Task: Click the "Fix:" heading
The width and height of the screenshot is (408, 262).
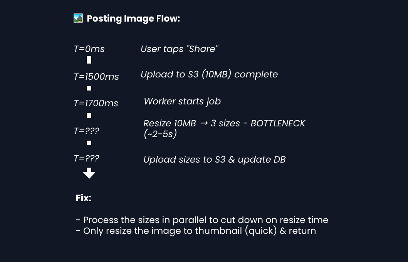Action: pyautogui.click(x=84, y=198)
